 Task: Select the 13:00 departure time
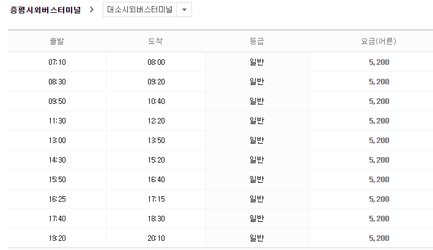(x=57, y=141)
